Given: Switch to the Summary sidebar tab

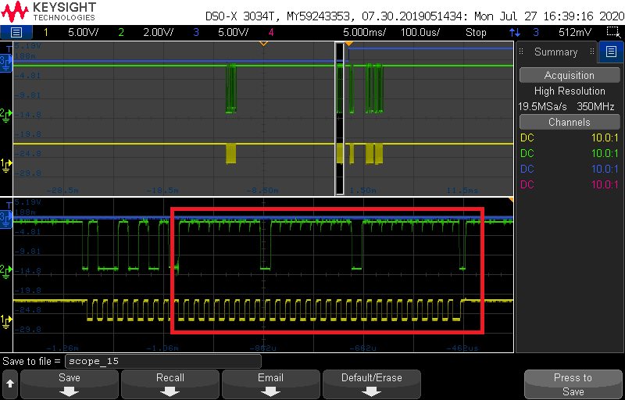Looking at the screenshot, I should click(556, 52).
